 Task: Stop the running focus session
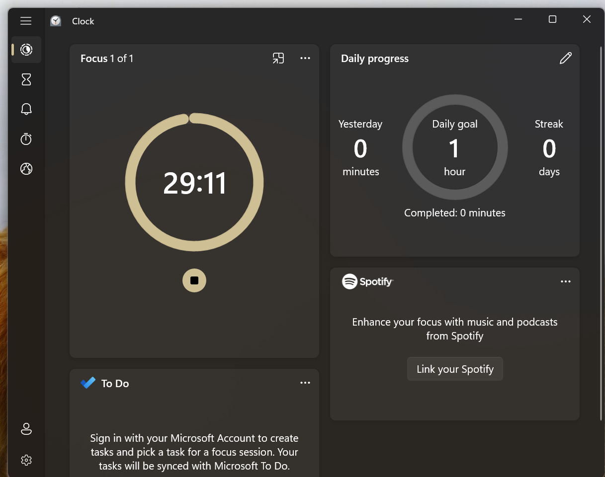(194, 280)
